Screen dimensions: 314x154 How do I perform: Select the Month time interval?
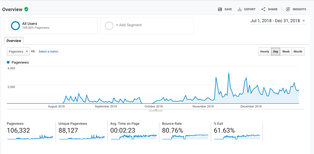(298, 52)
